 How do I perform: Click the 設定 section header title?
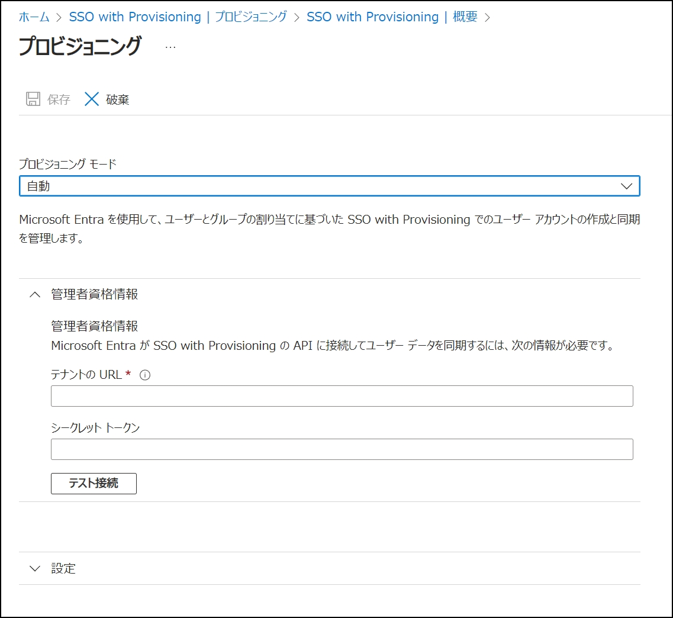(63, 569)
